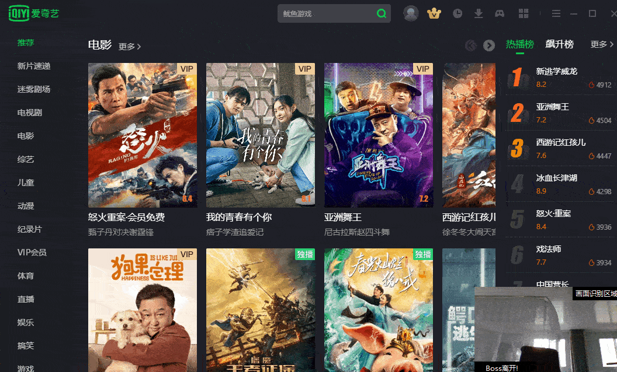Viewport: 617px width, 372px height.
Task: Go to previous movie carousel page
Action: click(471, 45)
